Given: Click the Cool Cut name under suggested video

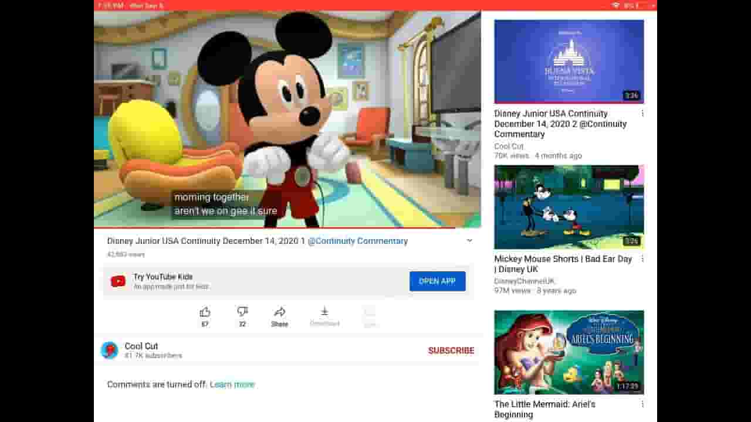Looking at the screenshot, I should pyautogui.click(x=509, y=147).
